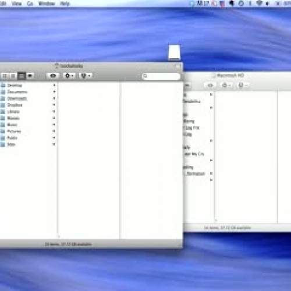Open Dropbox menu in Macintosh HD window

tap(243, 85)
